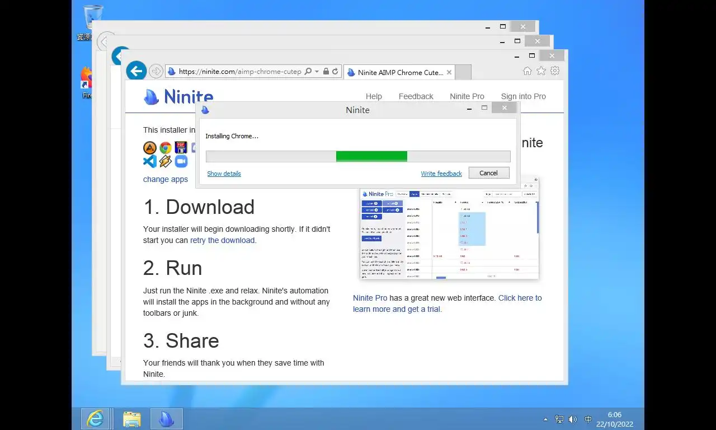Open the taskbar clock and date

tap(614, 419)
